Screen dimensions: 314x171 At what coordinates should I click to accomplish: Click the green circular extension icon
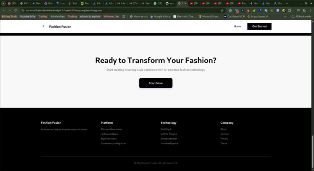point(272,10)
